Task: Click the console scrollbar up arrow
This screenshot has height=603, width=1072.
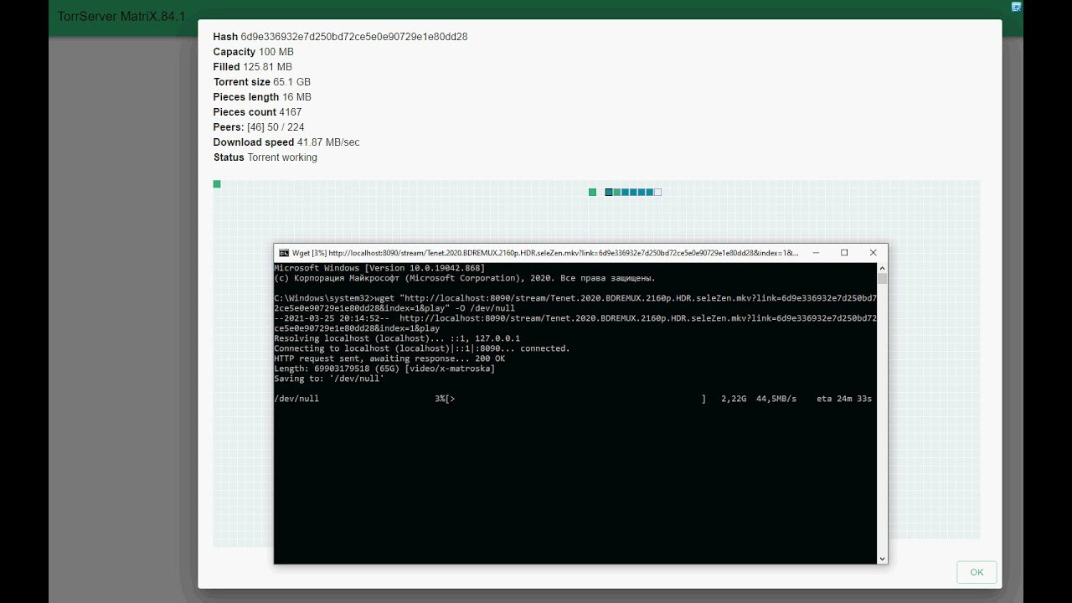Action: [x=882, y=268]
